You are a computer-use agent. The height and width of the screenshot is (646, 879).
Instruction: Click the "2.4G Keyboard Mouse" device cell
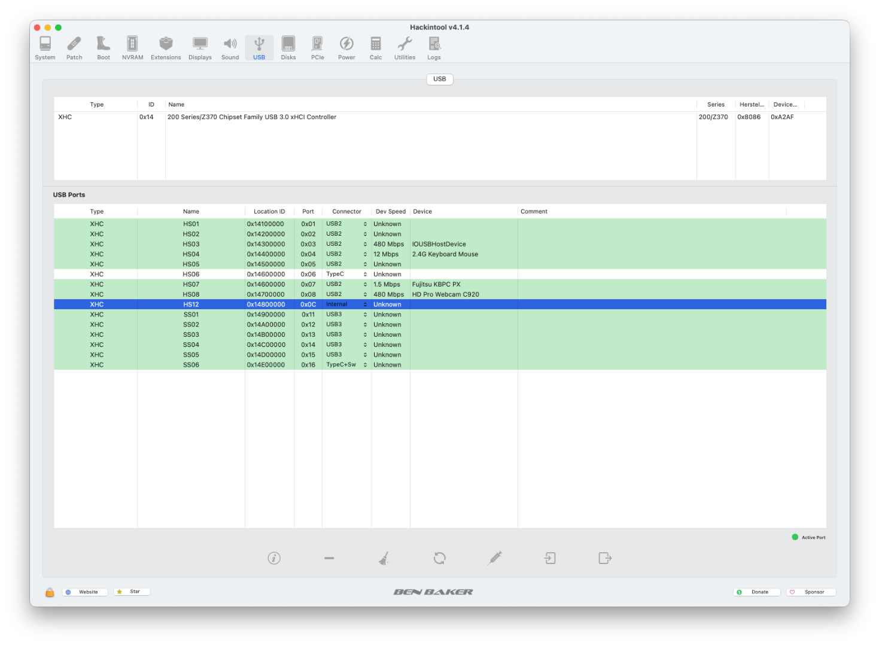[x=445, y=254]
